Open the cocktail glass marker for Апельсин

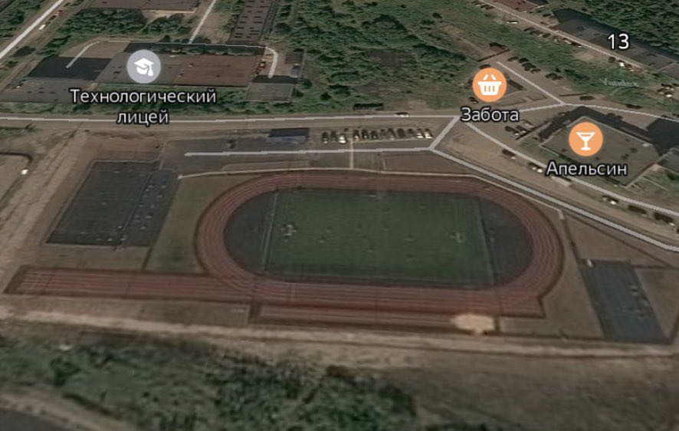tap(586, 139)
